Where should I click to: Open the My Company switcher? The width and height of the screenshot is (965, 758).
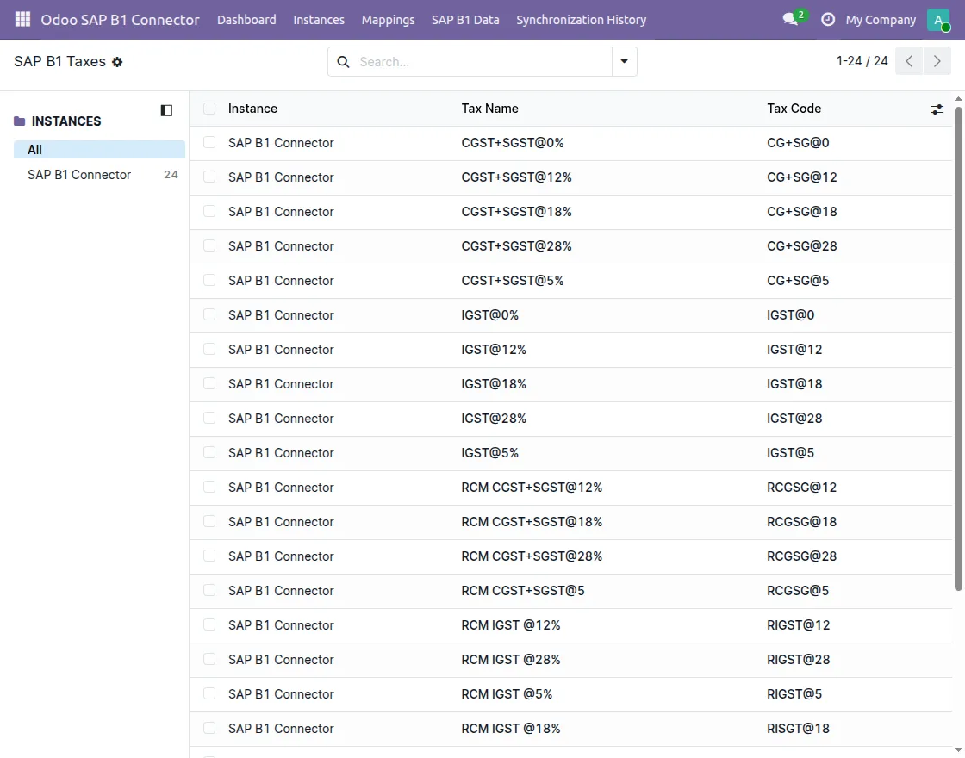coord(881,20)
